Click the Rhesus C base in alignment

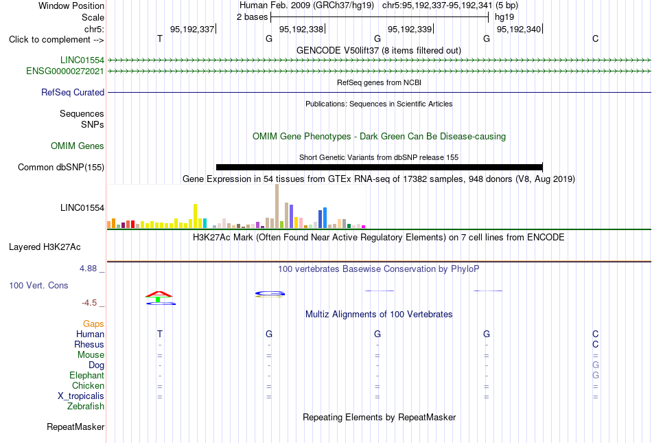point(596,344)
